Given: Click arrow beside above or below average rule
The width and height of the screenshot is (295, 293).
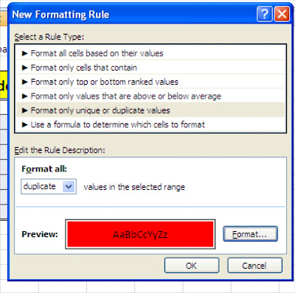Looking at the screenshot, I should click(24, 96).
